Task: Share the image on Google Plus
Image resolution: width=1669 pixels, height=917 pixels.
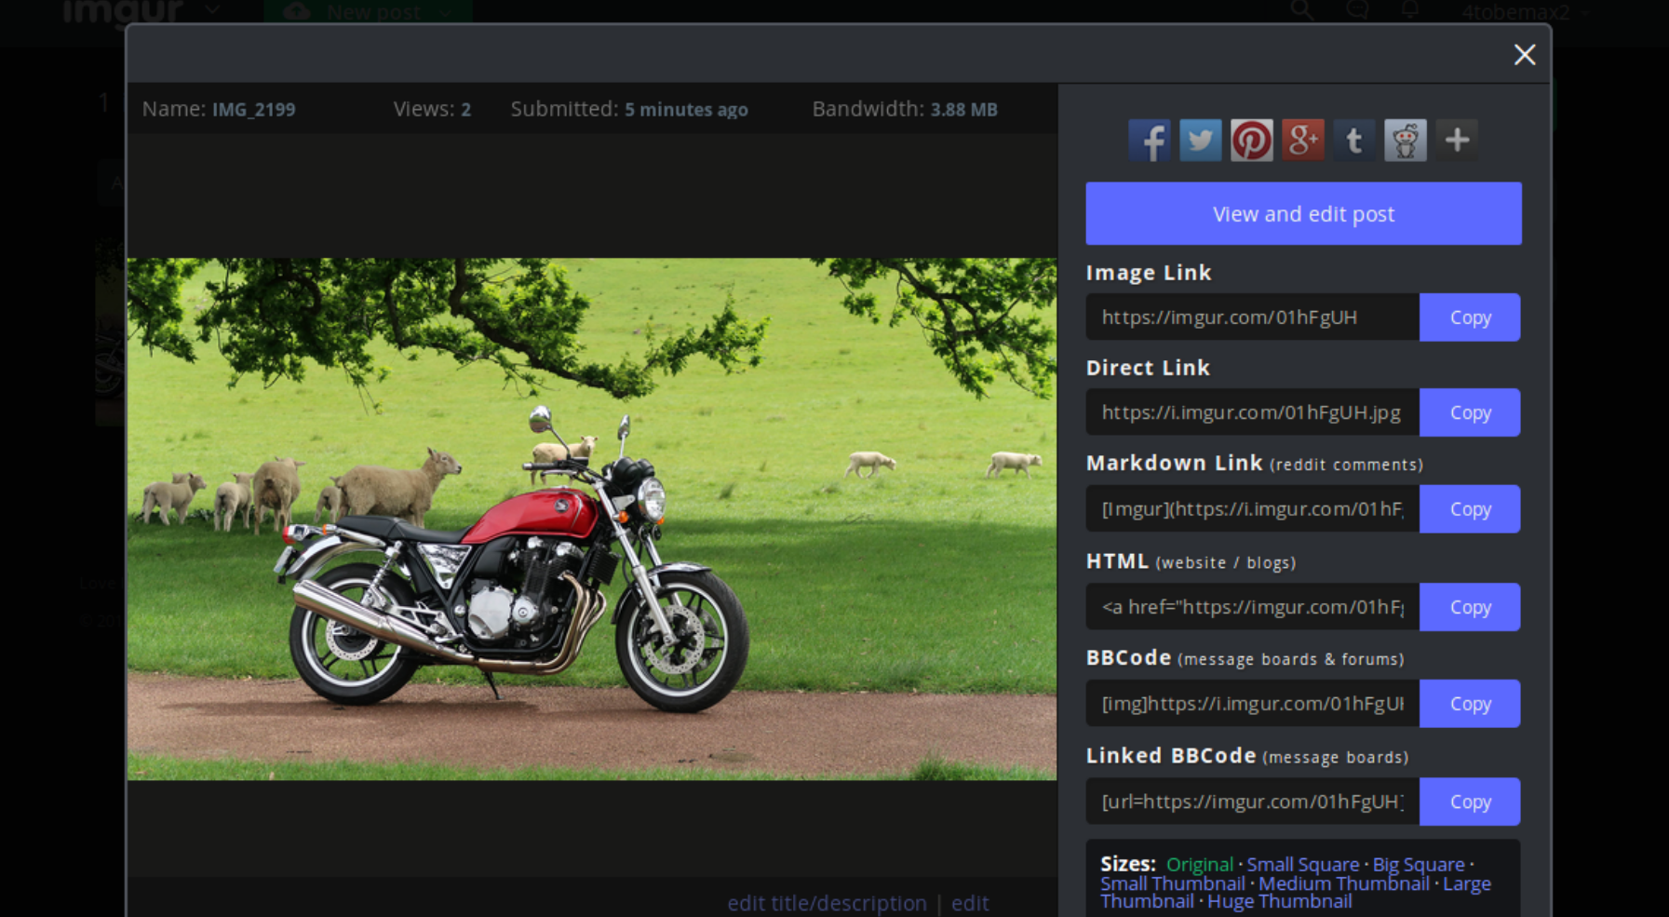Action: 1303,141
